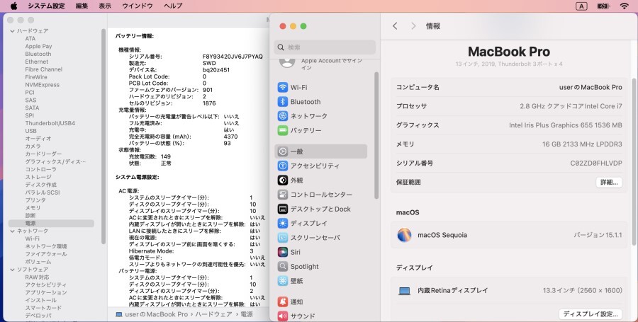Open the 外観 appearance icon
The height and width of the screenshot is (322, 638).
[x=282, y=180]
